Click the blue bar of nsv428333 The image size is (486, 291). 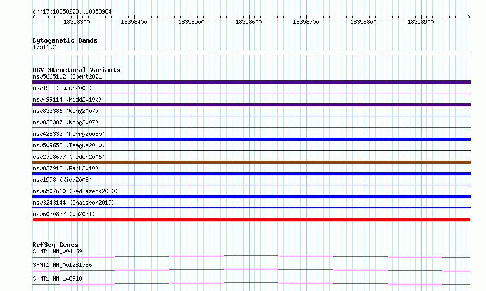(251, 139)
